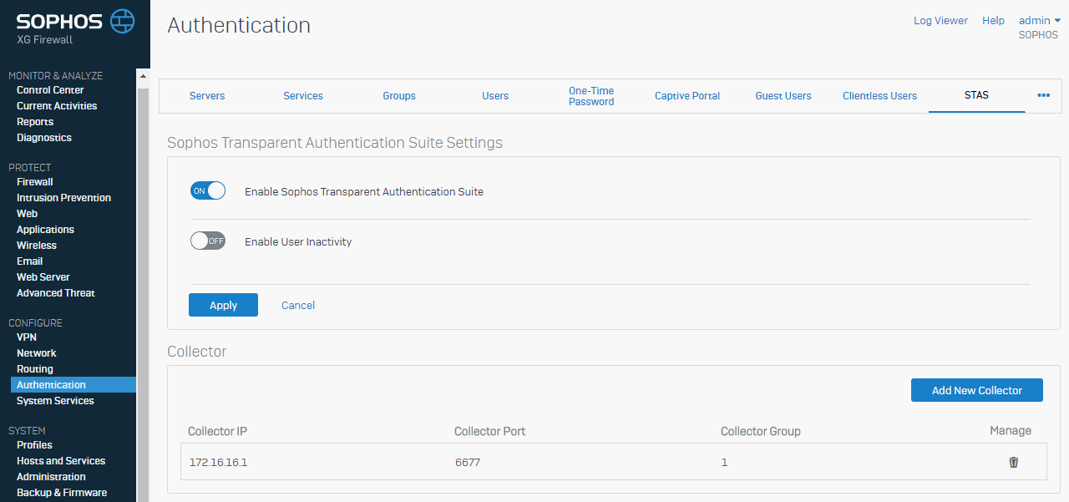Open collector group 1 link
The image size is (1069, 502).
[x=724, y=462]
